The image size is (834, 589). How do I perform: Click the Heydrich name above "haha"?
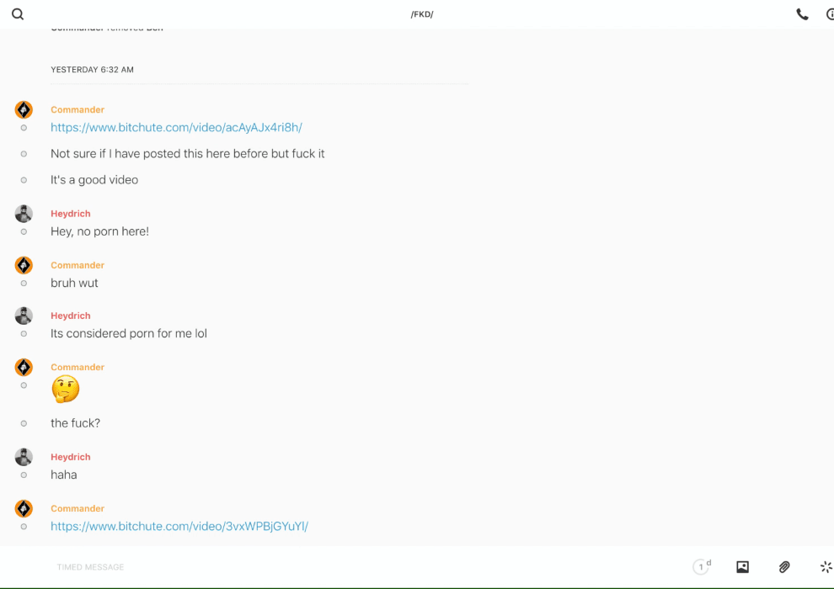pyautogui.click(x=70, y=457)
